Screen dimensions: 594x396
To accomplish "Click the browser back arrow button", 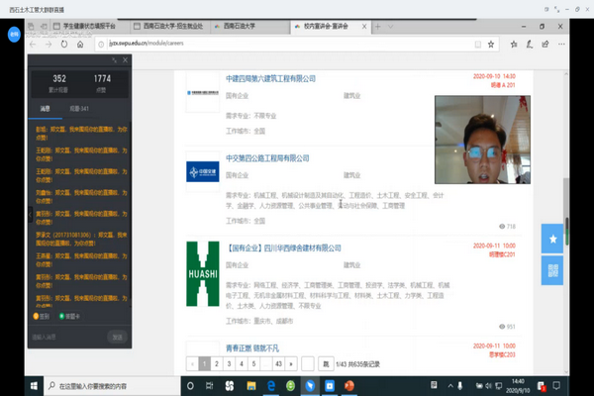I will [x=34, y=45].
